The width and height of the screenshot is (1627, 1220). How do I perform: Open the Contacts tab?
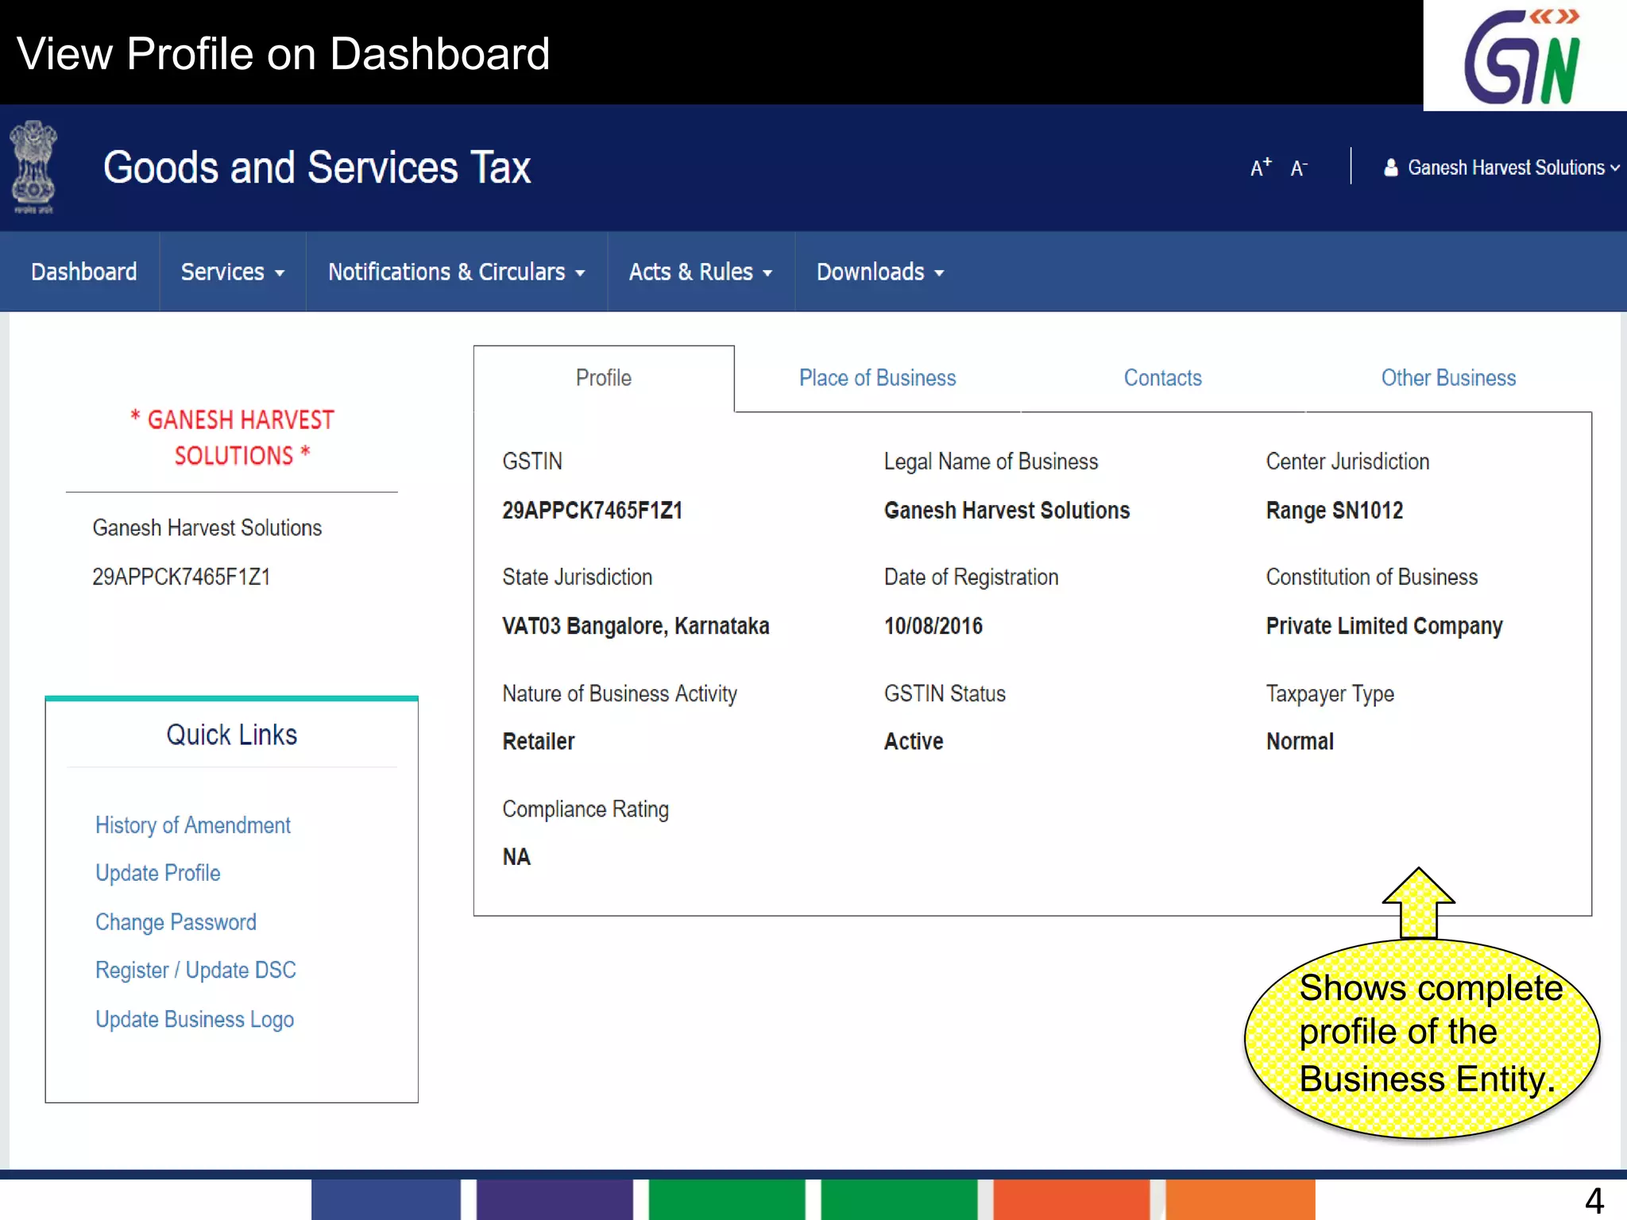coord(1162,378)
